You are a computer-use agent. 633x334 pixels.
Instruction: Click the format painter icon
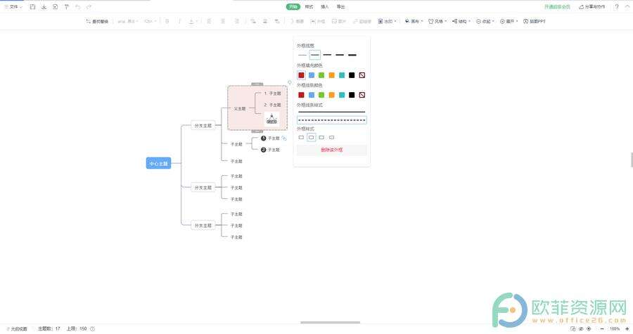(x=66, y=6)
